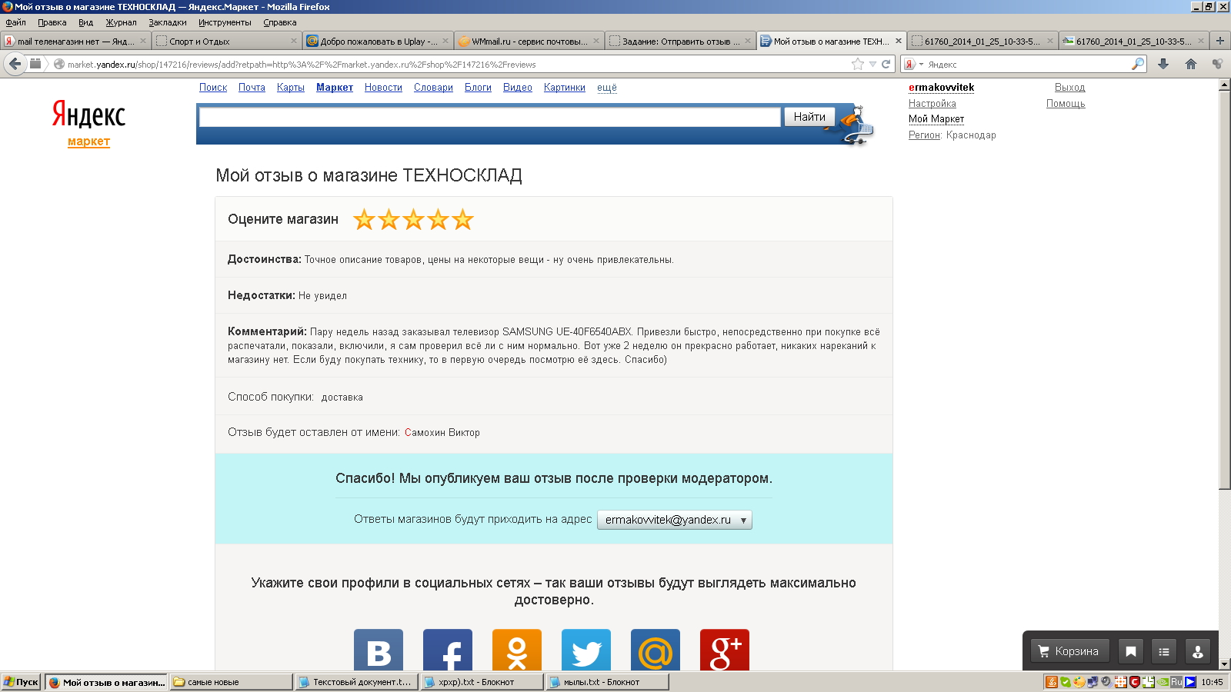Open the Новости link
The height and width of the screenshot is (692, 1231).
click(x=383, y=88)
